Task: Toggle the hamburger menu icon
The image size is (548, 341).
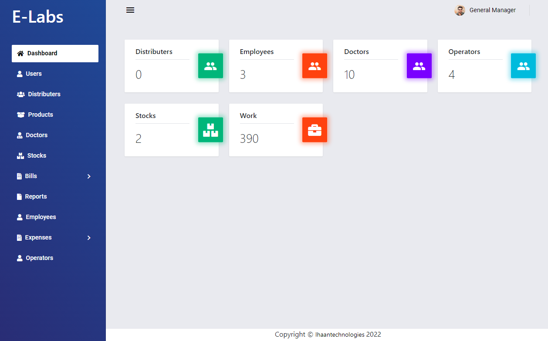Action: 130,10
